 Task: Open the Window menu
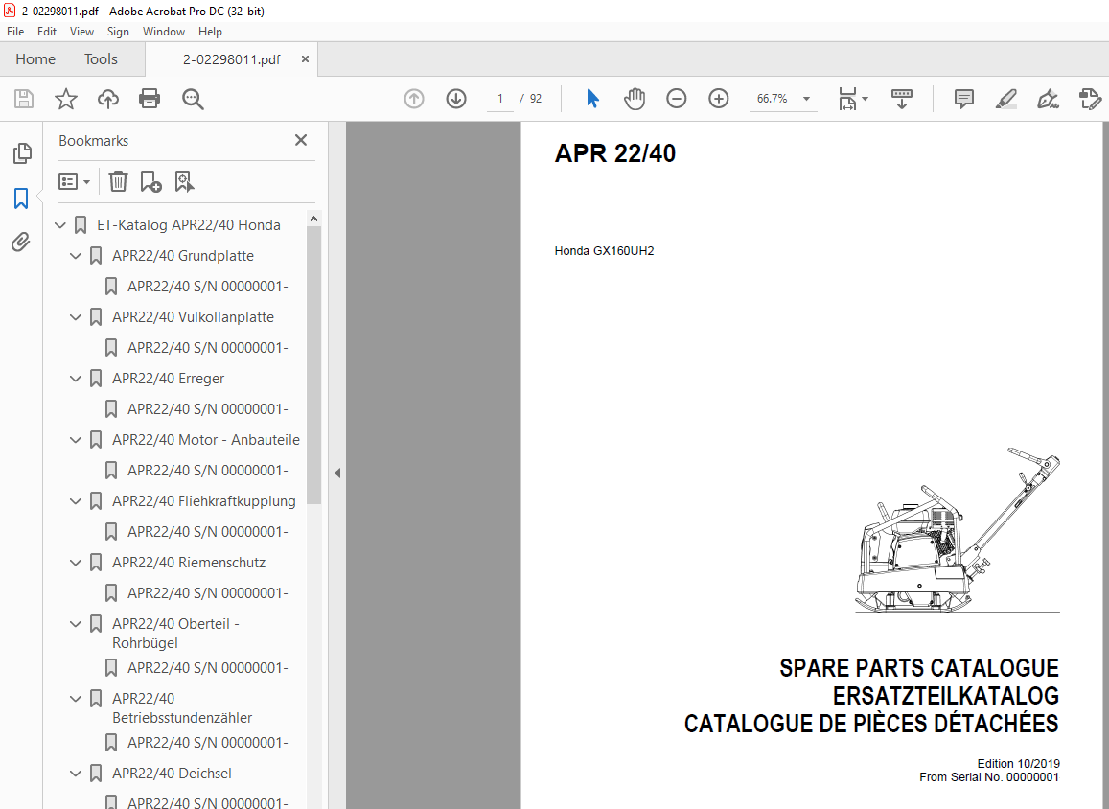163,31
